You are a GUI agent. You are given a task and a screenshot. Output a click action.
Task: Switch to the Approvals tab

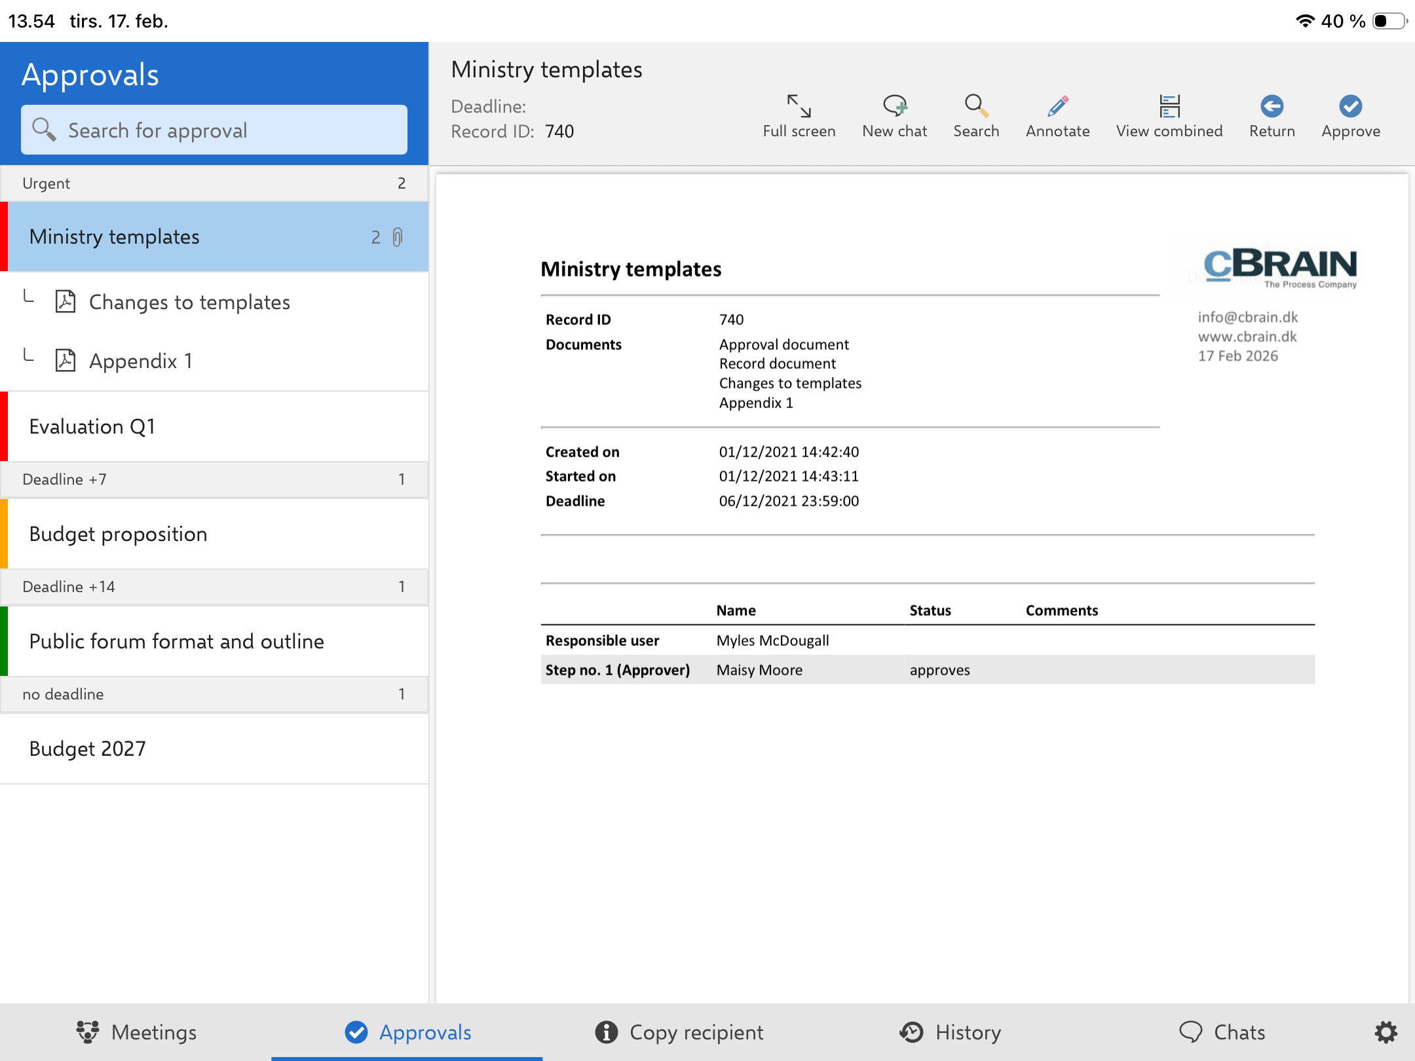tap(407, 1032)
